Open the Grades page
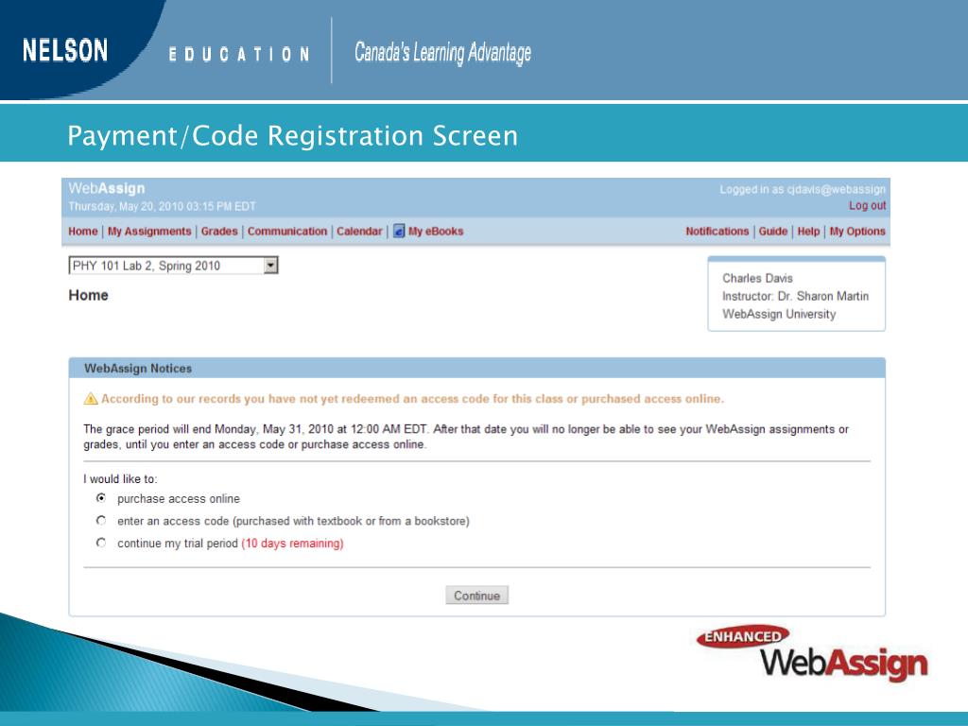This screenshot has height=726, width=968. coord(219,232)
